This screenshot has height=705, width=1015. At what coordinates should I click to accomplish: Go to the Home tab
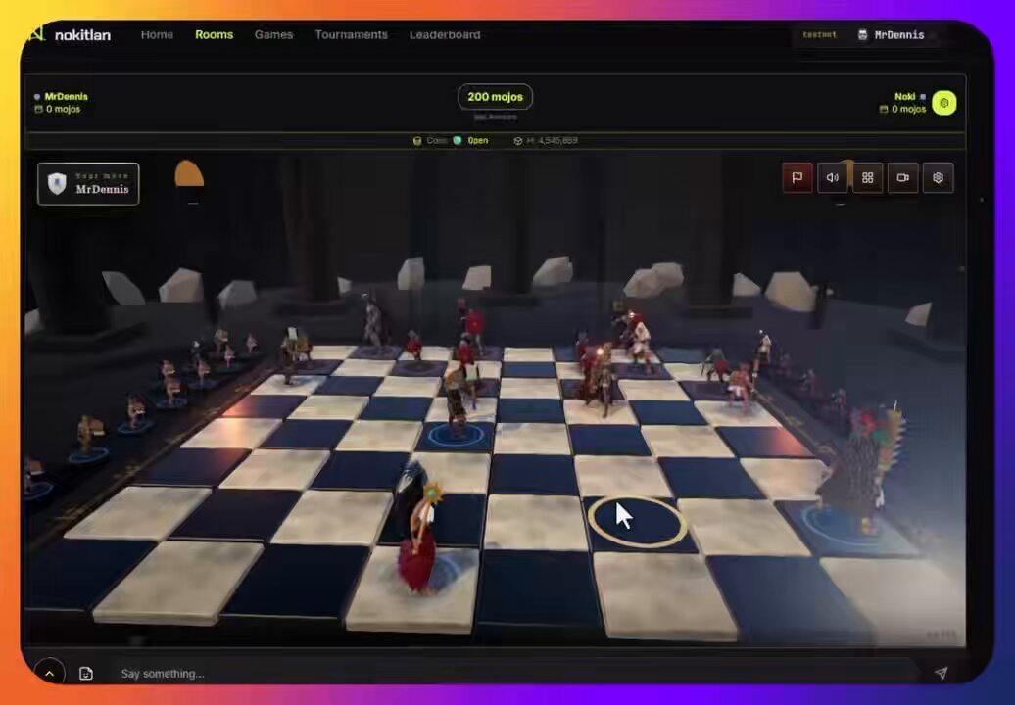[158, 35]
